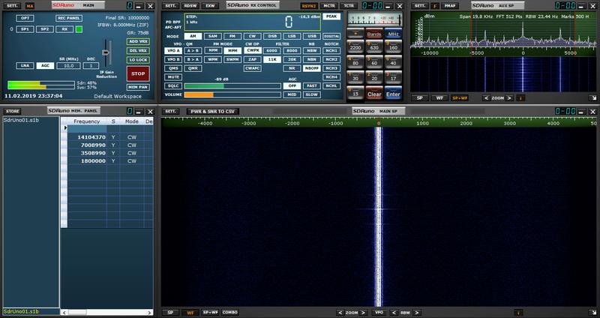Click the decimal point keypad button

click(x=355, y=34)
